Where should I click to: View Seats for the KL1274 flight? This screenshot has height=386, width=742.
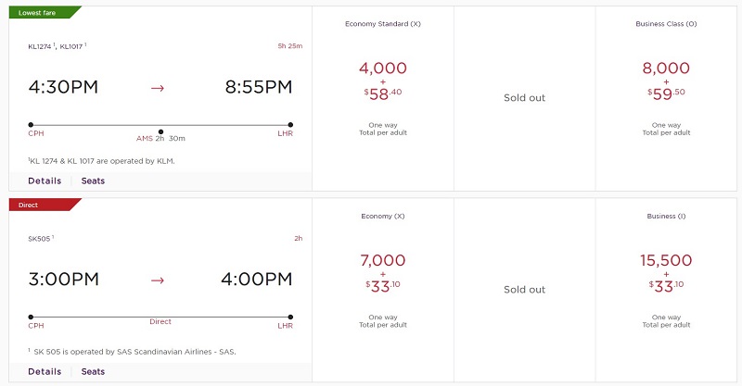point(93,181)
